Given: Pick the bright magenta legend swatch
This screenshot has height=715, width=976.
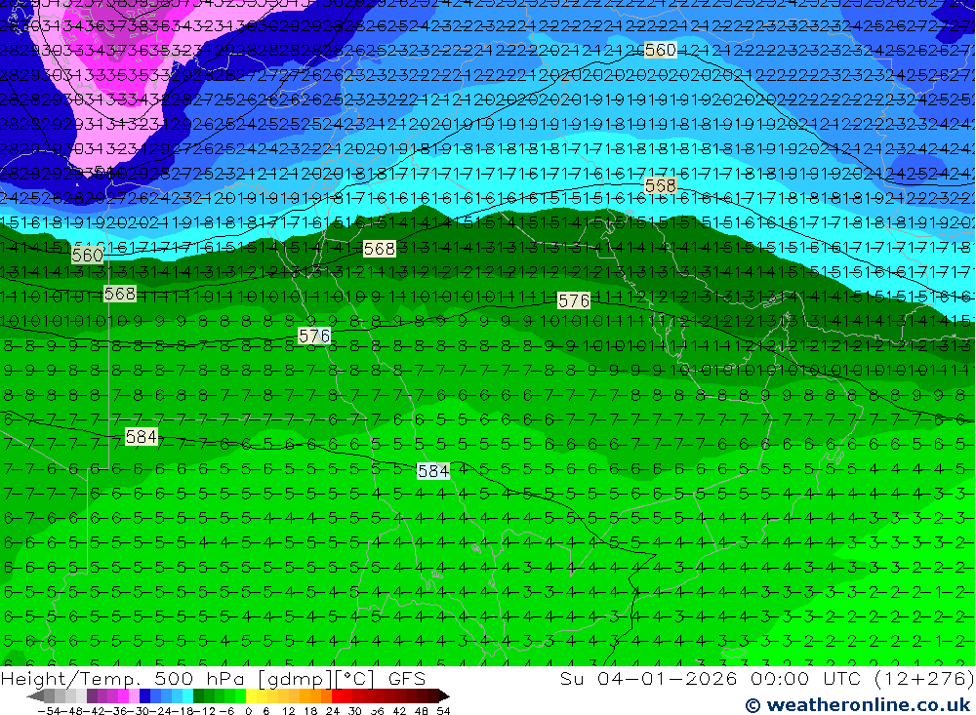Looking at the screenshot, I should 123,695.
